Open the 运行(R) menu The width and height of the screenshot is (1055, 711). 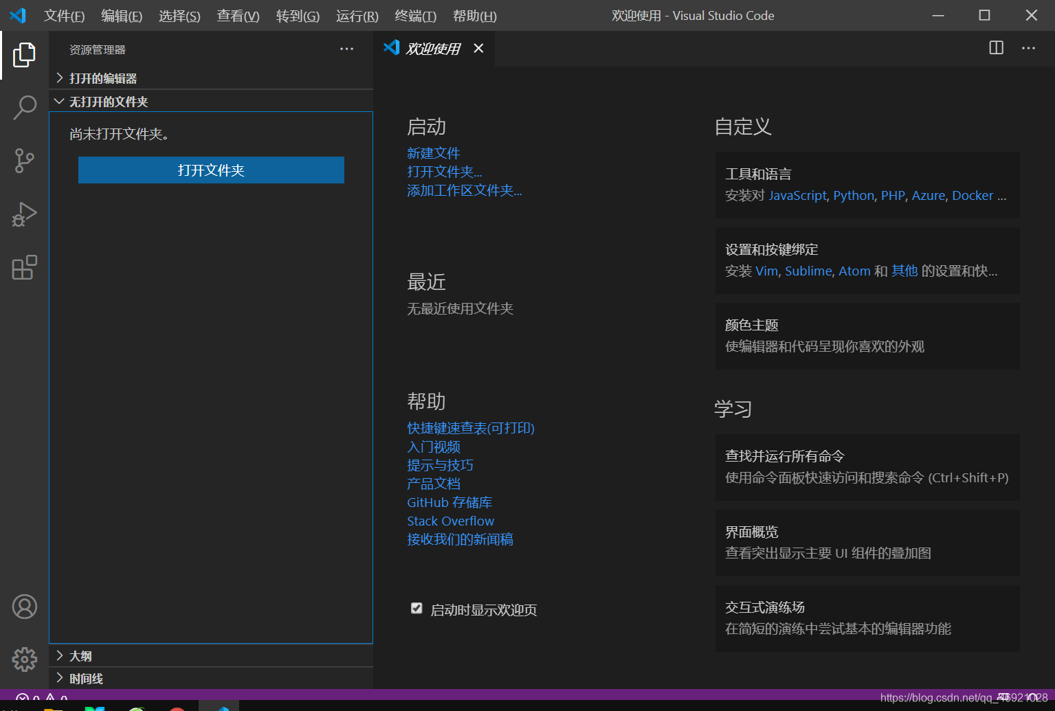tap(357, 16)
